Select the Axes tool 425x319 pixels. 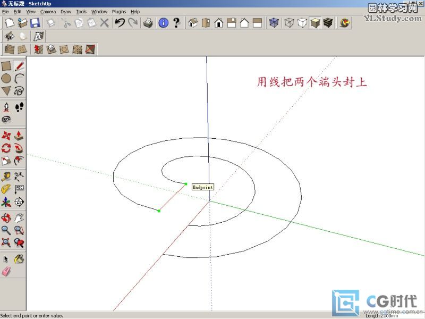pos(6,202)
